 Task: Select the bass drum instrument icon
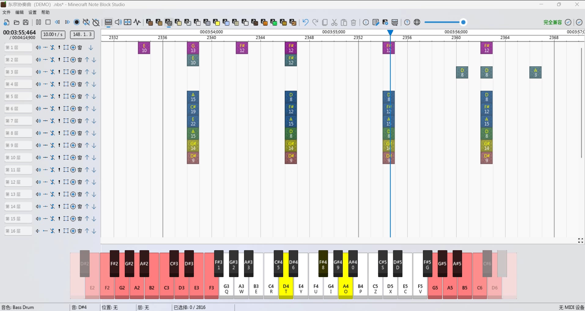click(168, 22)
